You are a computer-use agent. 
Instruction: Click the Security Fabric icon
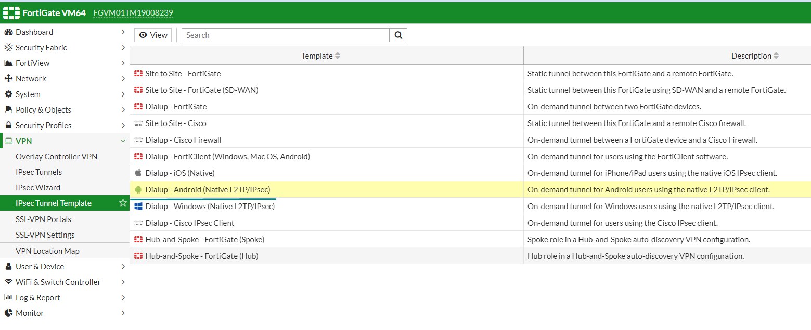[8, 48]
